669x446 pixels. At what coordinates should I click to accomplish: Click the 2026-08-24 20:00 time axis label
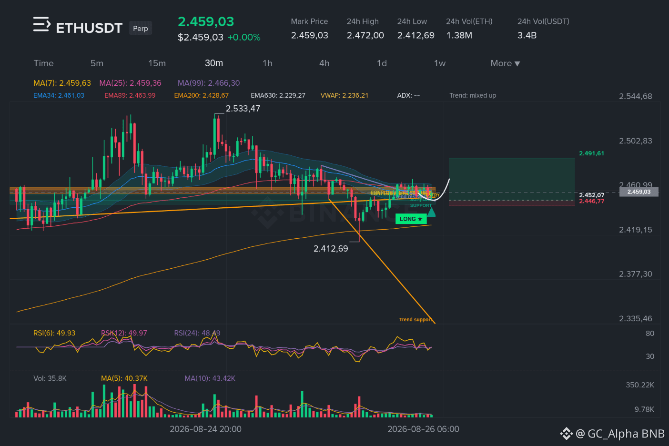point(205,429)
